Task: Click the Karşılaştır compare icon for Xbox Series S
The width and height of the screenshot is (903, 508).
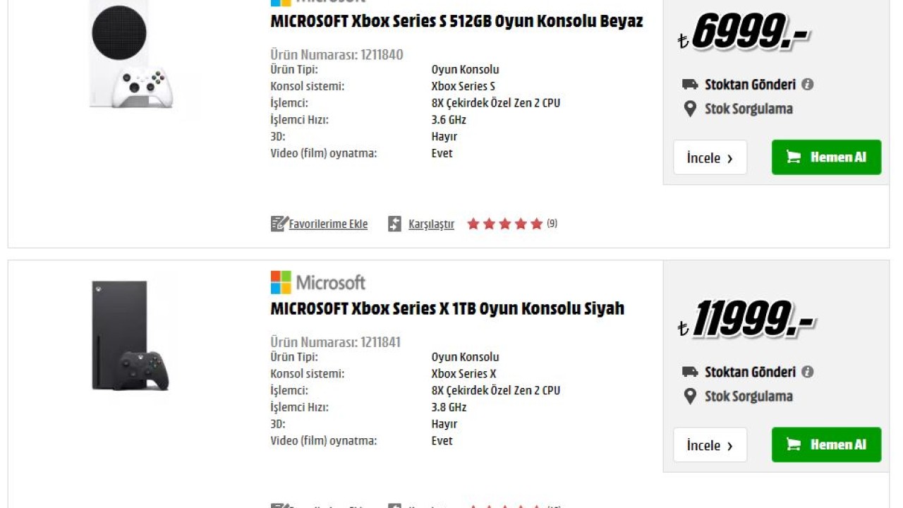Action: (395, 224)
